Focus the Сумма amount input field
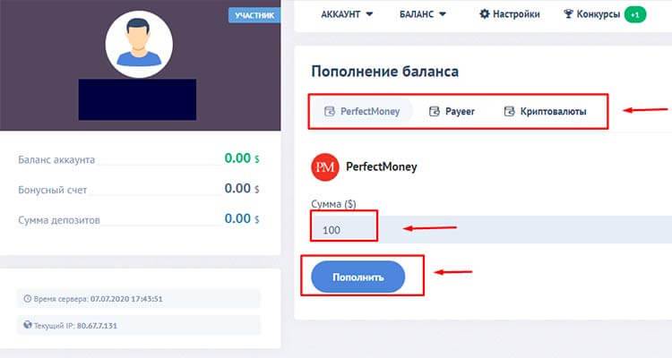Image resolution: width=672 pixels, height=358 pixels. click(492, 229)
